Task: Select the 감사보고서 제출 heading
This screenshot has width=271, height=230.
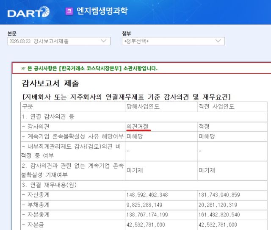Action: (50, 83)
